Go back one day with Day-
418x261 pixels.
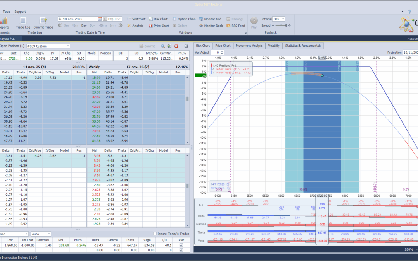pyautogui.click(x=84, y=26)
